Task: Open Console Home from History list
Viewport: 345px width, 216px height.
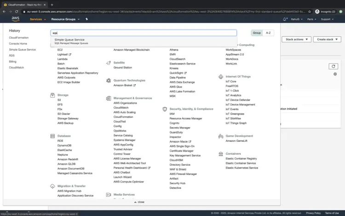Action: pyautogui.click(x=18, y=44)
